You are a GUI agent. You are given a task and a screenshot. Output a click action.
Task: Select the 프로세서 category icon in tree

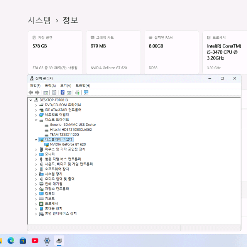coord(41,204)
